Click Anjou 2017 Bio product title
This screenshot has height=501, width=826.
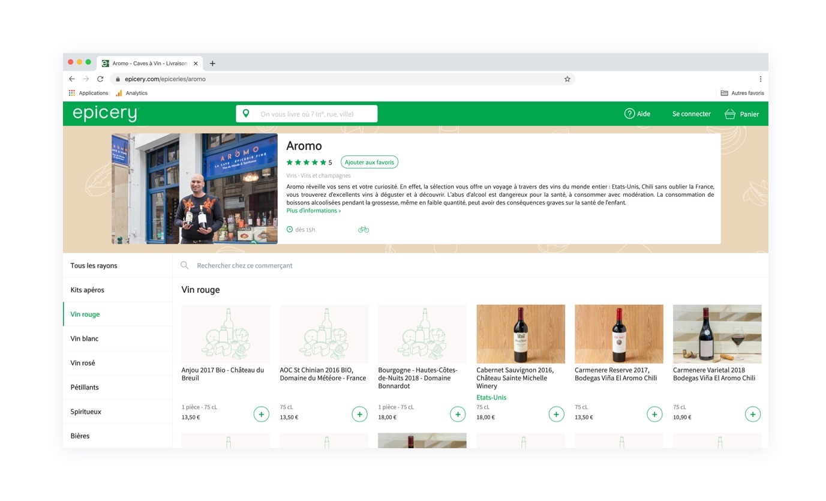coord(223,374)
